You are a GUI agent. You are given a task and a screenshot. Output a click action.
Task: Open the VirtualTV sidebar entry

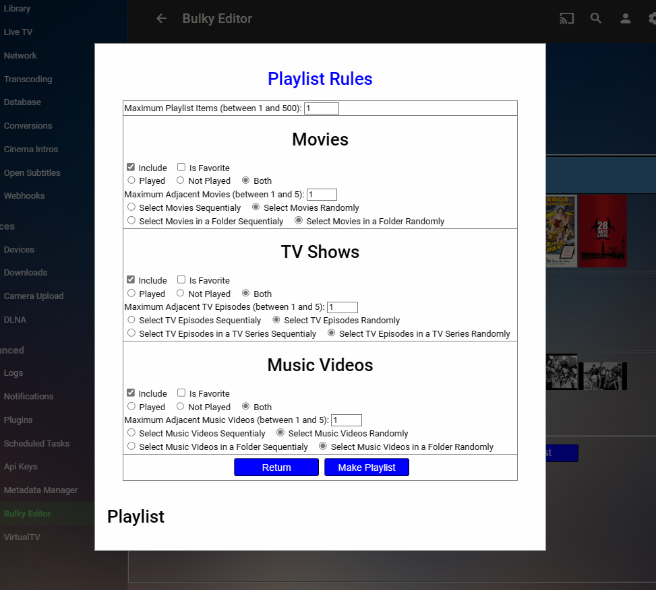point(21,537)
